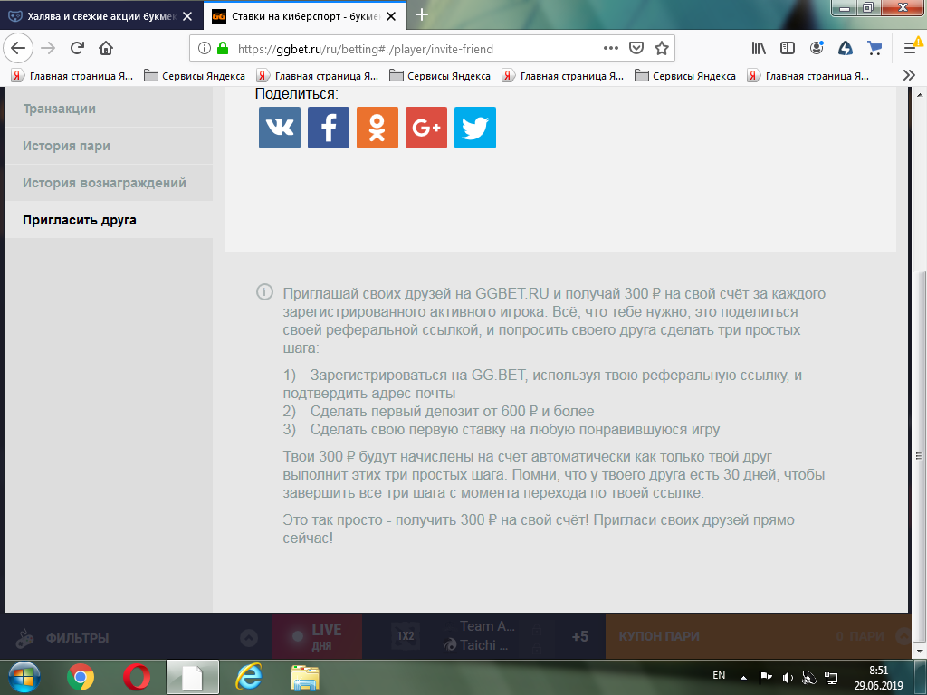927x695 pixels.
Task: Share via the Odnoklassniki icon
Action: (377, 128)
